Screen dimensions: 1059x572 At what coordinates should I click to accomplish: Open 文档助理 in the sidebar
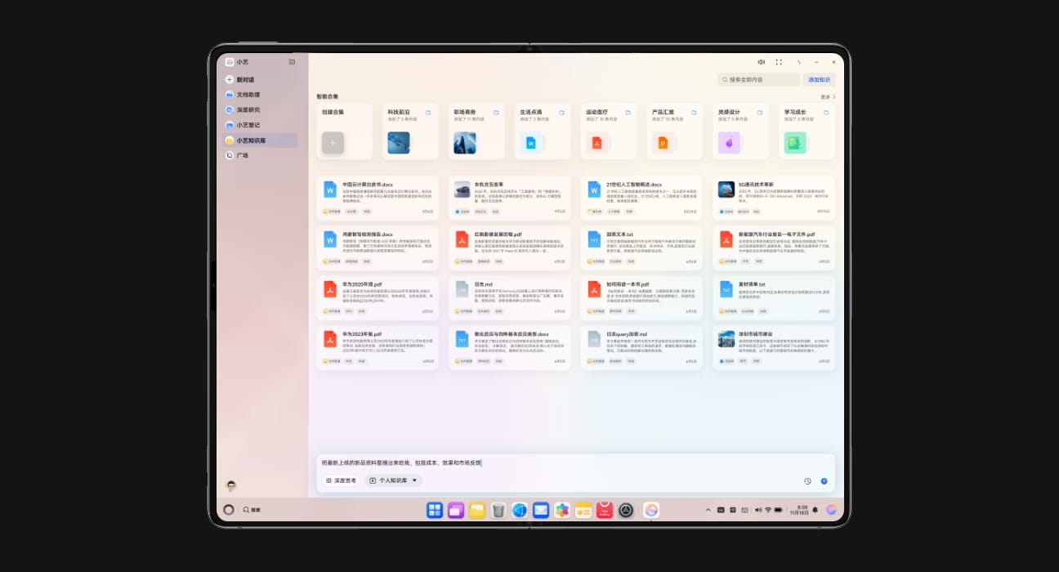[248, 95]
